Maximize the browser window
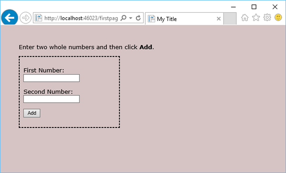Screen dimensions: 286x173 254,7
